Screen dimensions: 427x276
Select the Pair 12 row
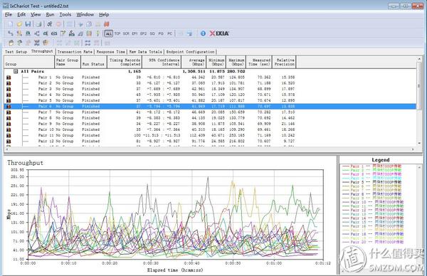pos(210,142)
